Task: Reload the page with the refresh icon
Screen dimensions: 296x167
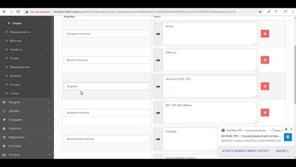Action: coord(18,12)
